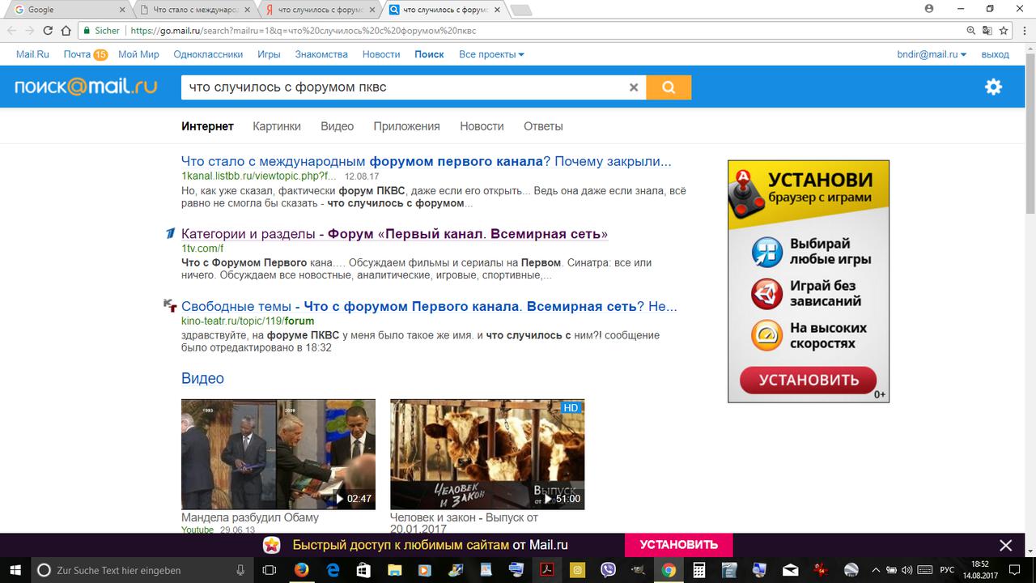Screen dimensions: 1036x583
Task: Click the Mail app envelope in taskbar
Action: pyautogui.click(x=791, y=570)
